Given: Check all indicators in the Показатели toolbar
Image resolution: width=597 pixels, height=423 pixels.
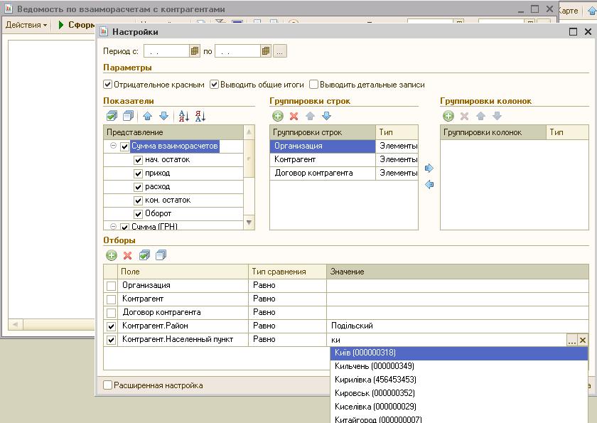Looking at the screenshot, I should (x=112, y=116).
